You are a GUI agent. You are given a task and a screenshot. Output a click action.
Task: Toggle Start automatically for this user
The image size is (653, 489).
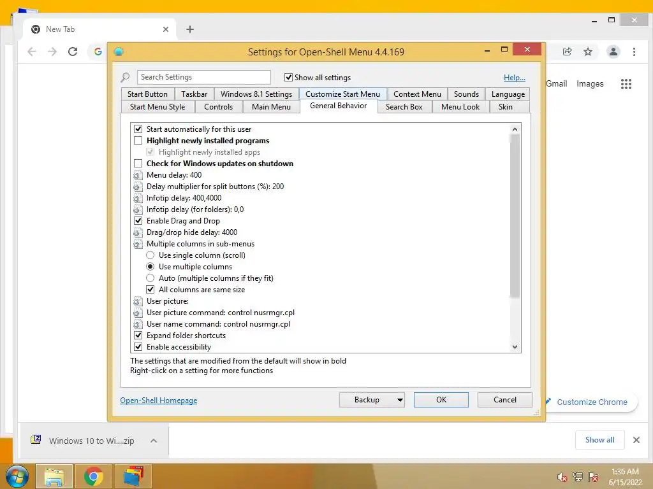click(x=138, y=129)
